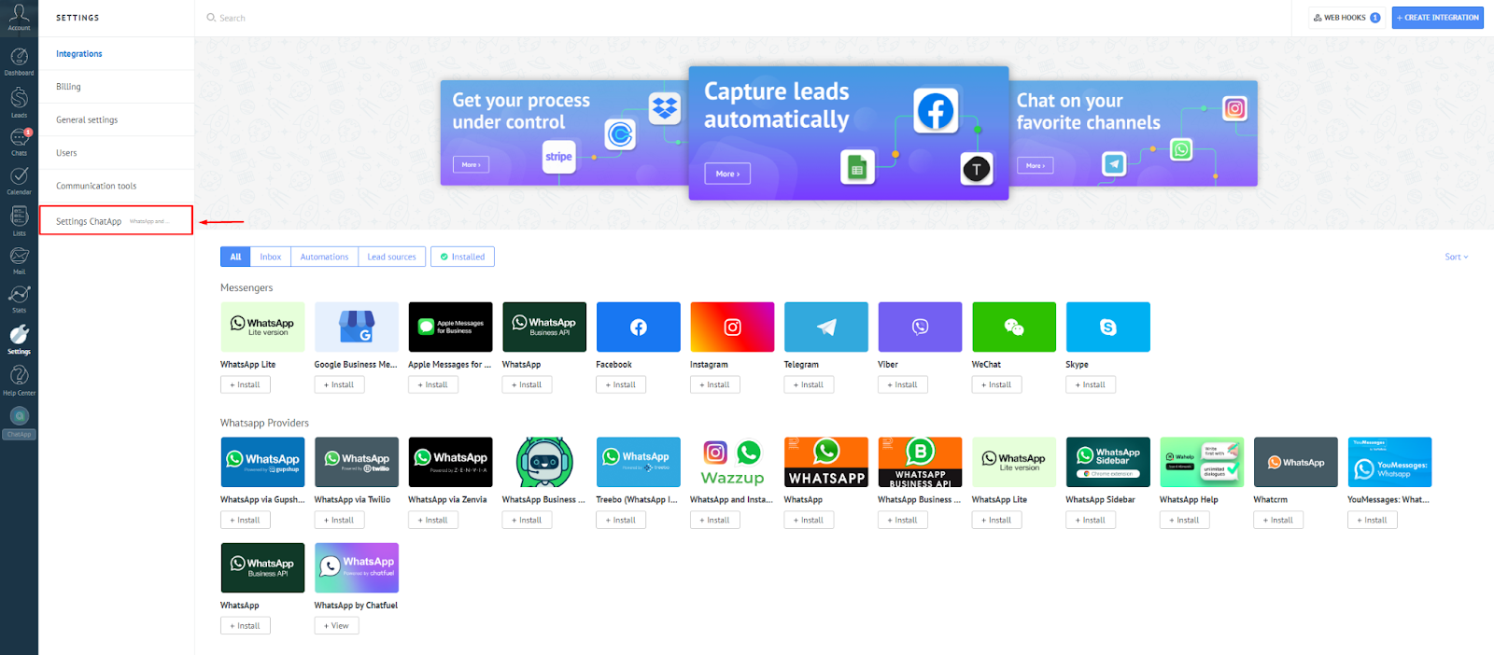Switch to the Inbox filter tab
This screenshot has height=655, width=1494.
pos(271,257)
